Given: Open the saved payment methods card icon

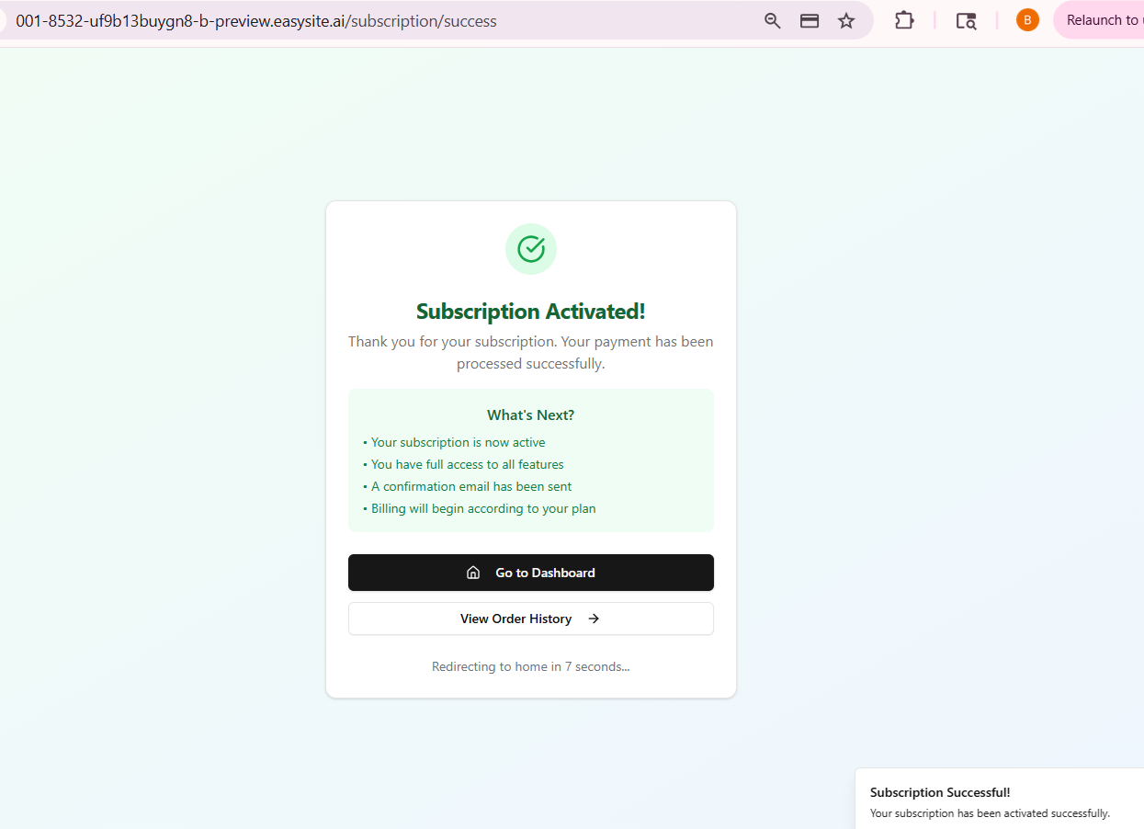Looking at the screenshot, I should pyautogui.click(x=810, y=20).
